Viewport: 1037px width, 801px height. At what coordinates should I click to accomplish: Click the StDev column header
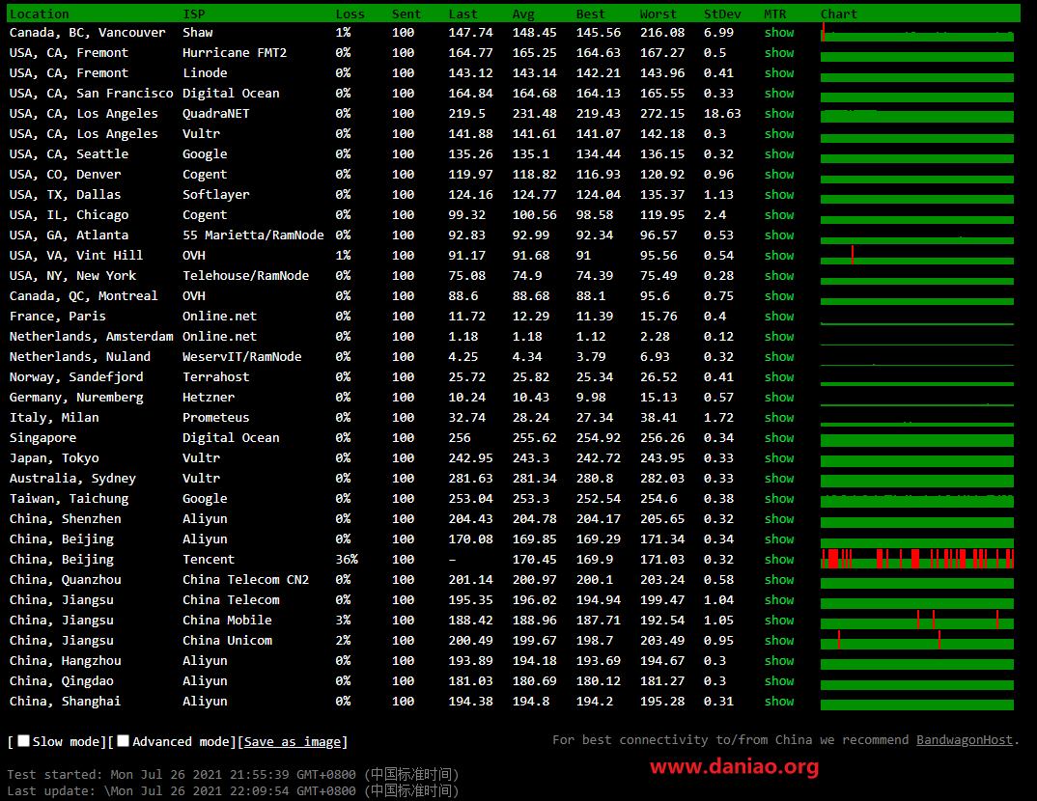click(722, 14)
